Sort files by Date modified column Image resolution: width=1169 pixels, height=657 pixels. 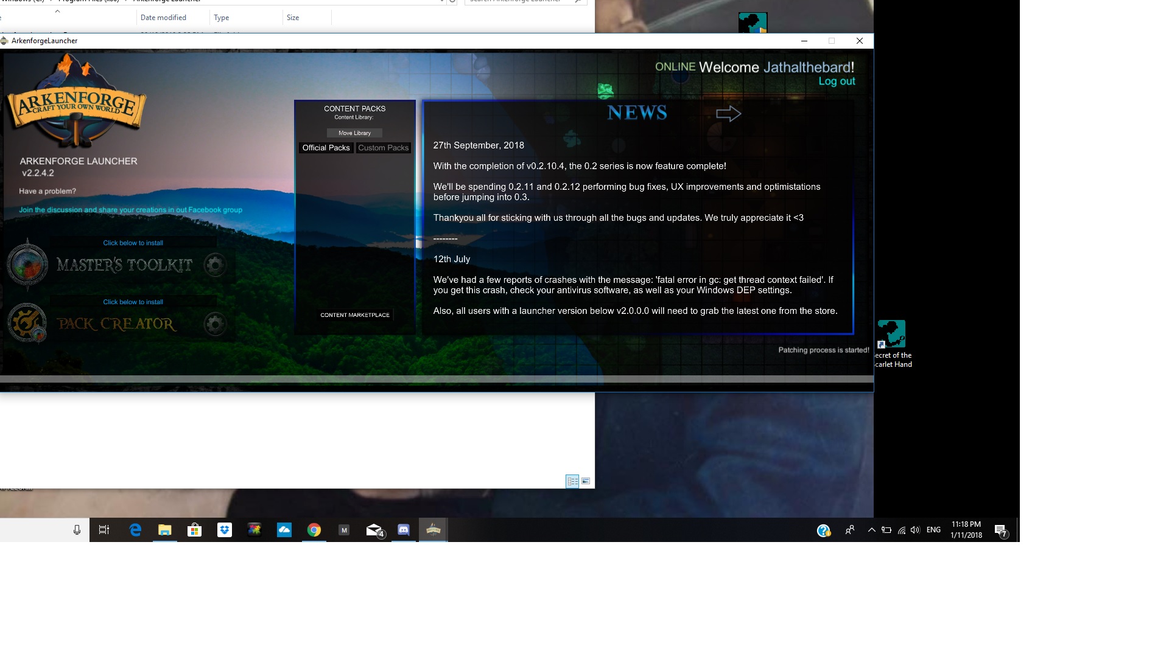(x=163, y=18)
